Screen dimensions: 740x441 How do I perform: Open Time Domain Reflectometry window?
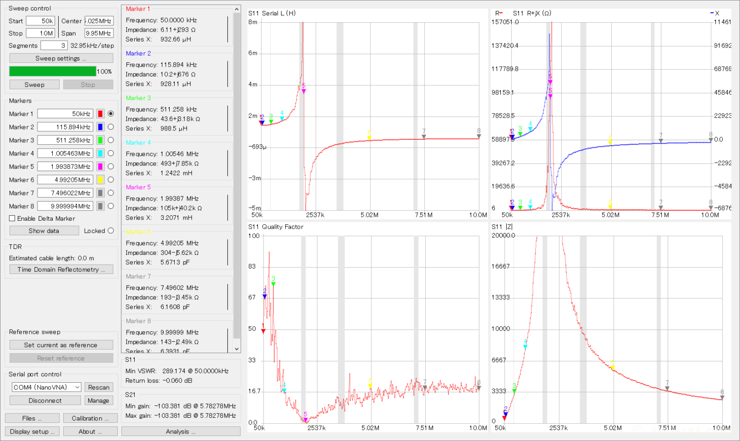coord(61,270)
